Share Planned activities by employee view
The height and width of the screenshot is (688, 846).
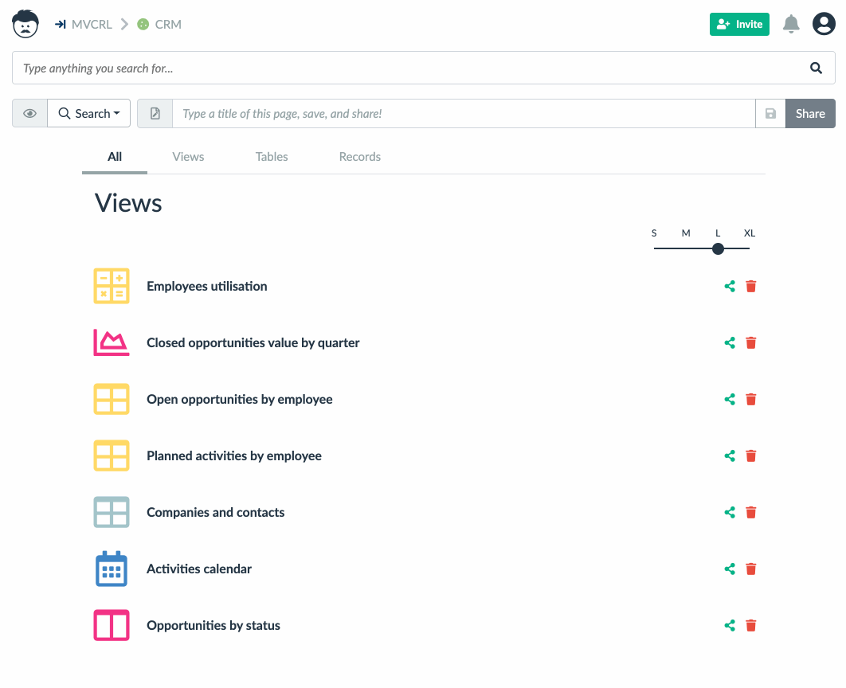730,456
